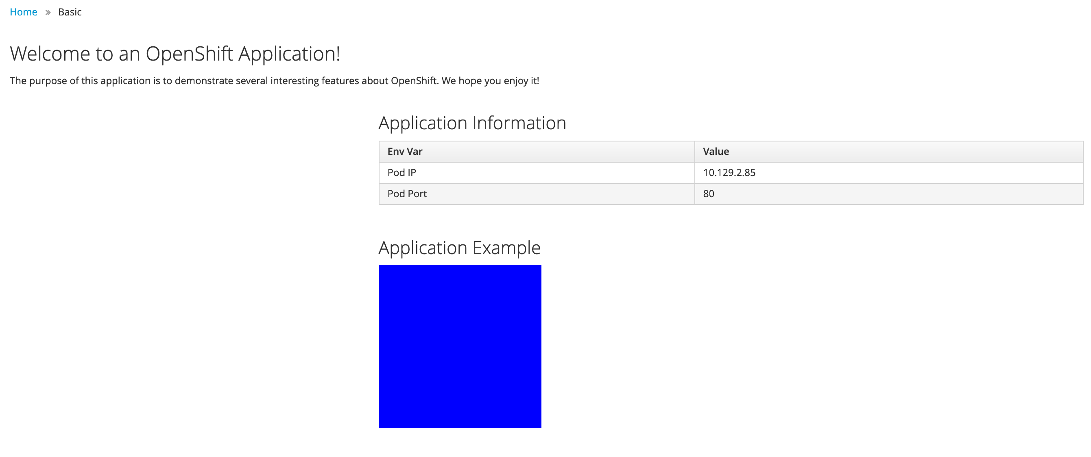Click the 10.129.2.85 IP value cell

[729, 173]
